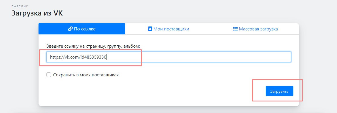Screen dimensions: 337x113
Task: Click the Массовая загрузка tab label text
Action: coord(258,29)
